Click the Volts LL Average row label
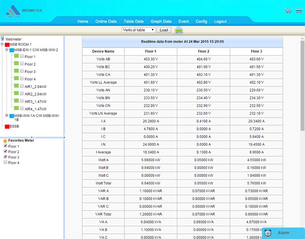Viewport: 305px width, 239px height. tap(103, 82)
